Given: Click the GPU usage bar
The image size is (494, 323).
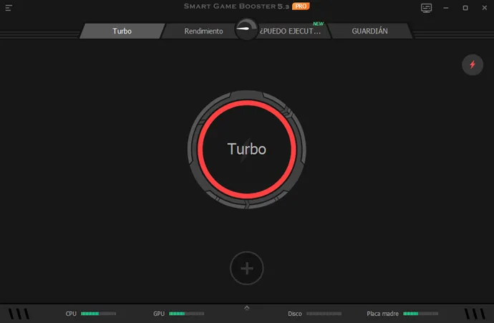Looking at the screenshot, I should [187, 314].
